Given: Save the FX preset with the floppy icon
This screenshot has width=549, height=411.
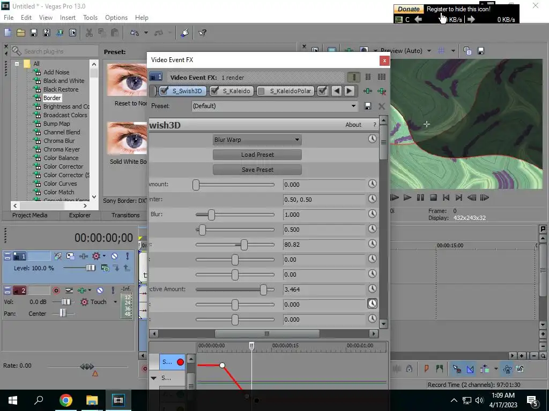Looking at the screenshot, I should tap(368, 106).
